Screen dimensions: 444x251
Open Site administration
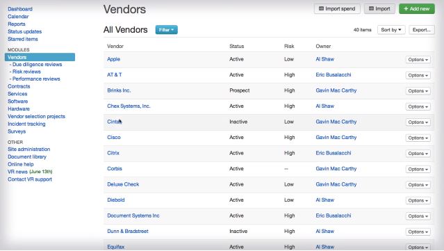29,149
